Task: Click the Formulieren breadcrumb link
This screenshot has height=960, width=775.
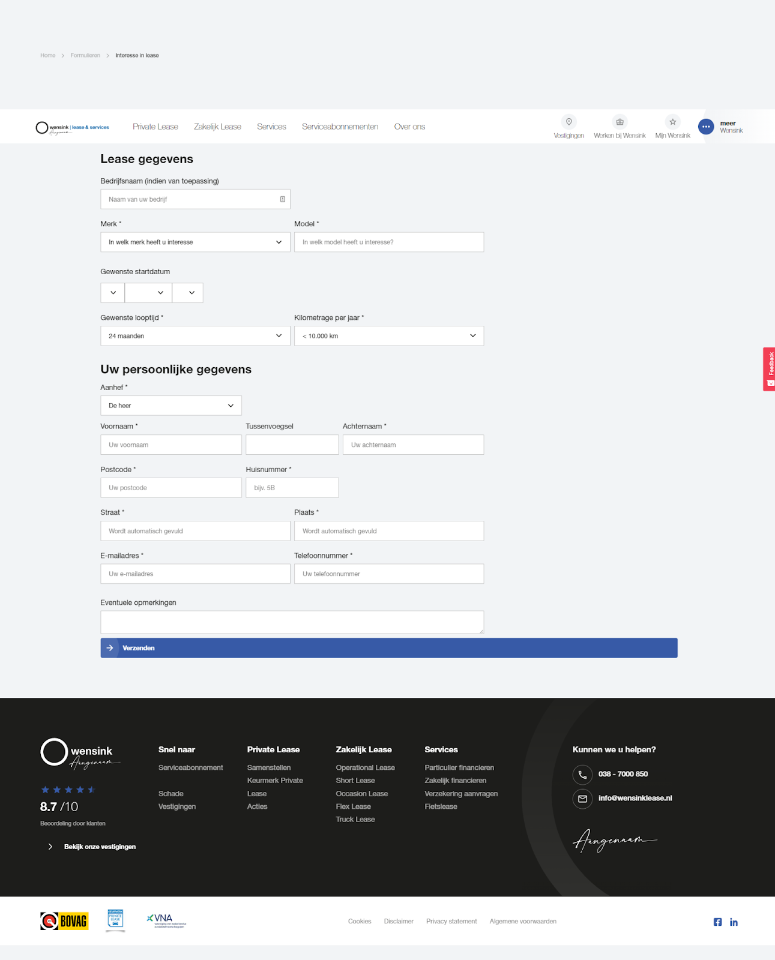Action: pyautogui.click(x=85, y=55)
